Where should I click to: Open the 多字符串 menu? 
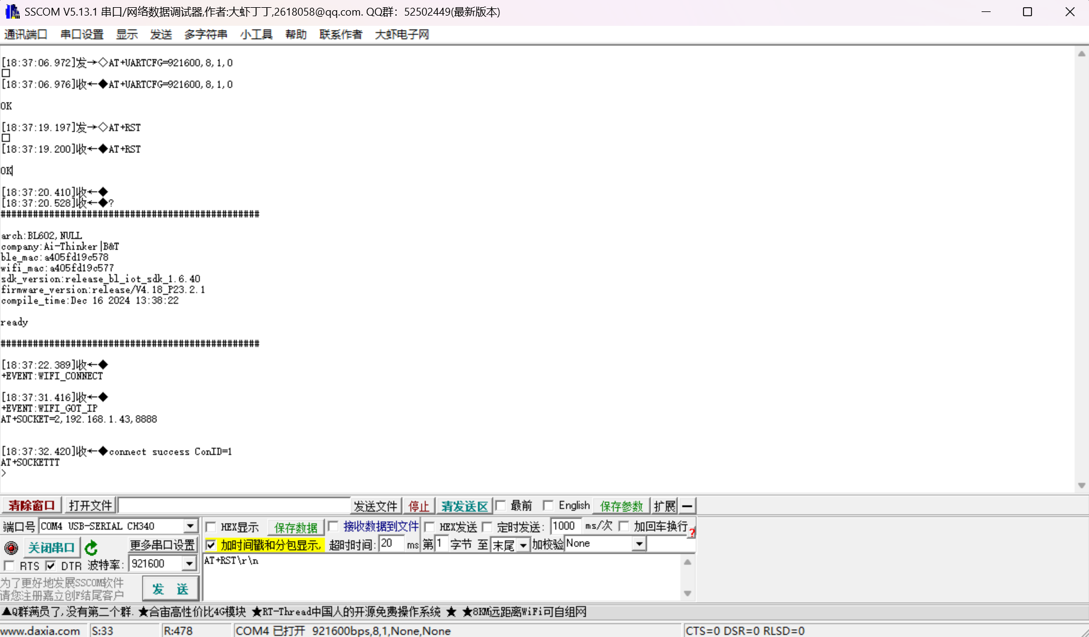click(206, 35)
